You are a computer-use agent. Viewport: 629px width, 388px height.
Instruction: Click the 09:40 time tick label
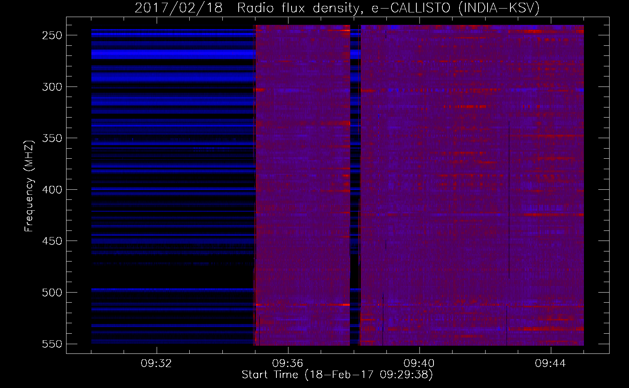coord(419,364)
